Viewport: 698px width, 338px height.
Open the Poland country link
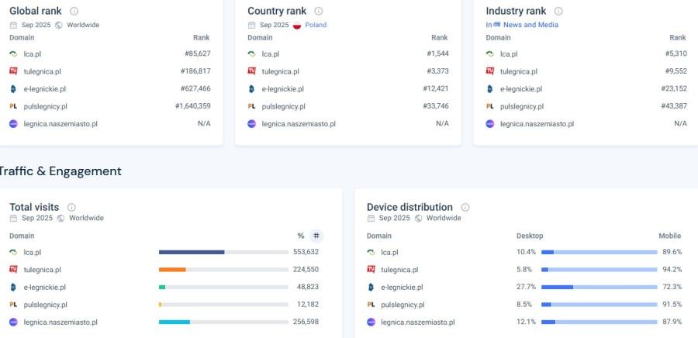click(x=316, y=25)
